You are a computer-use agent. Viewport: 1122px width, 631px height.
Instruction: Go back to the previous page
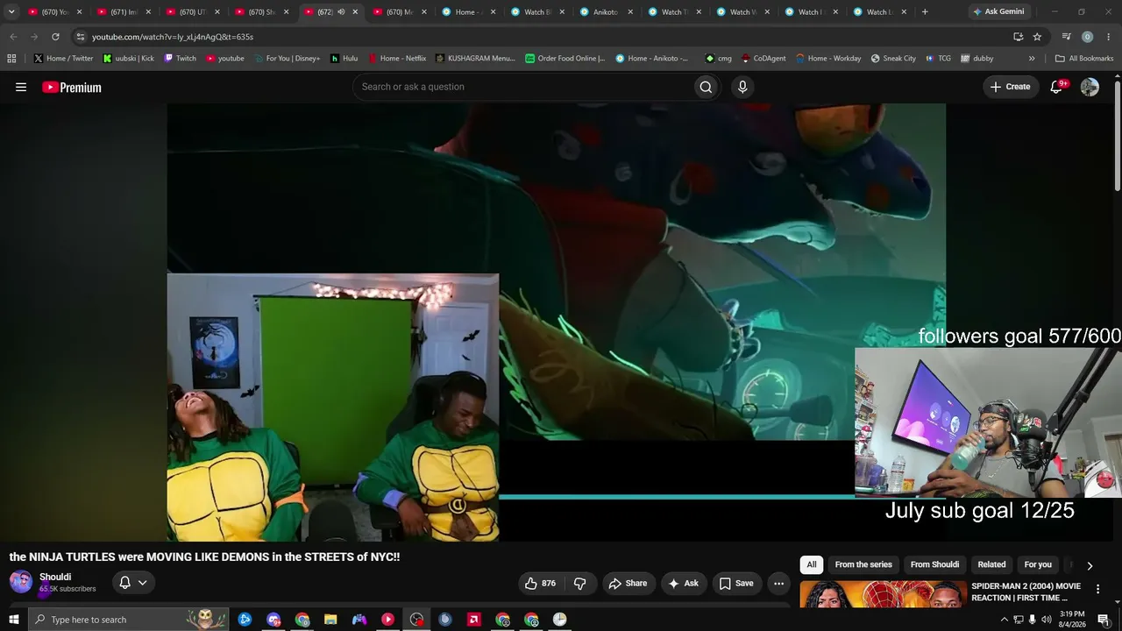[x=13, y=37]
